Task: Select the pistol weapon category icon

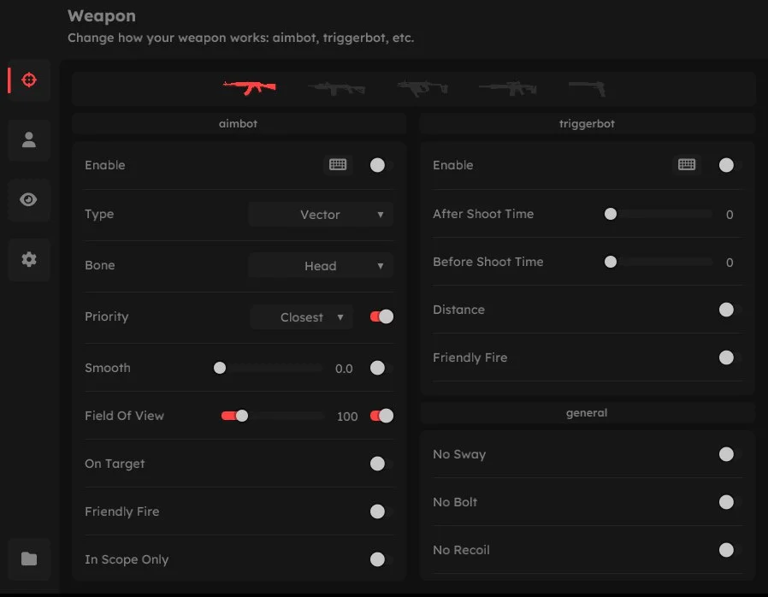Action: point(587,87)
